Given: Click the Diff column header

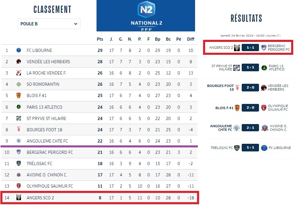Looking at the screenshot, I should pos(191,39).
